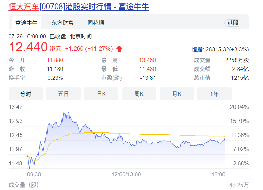The width and height of the screenshot is (263, 190).
Task: Click the closing point of the blue price line
Action: click(225, 140)
